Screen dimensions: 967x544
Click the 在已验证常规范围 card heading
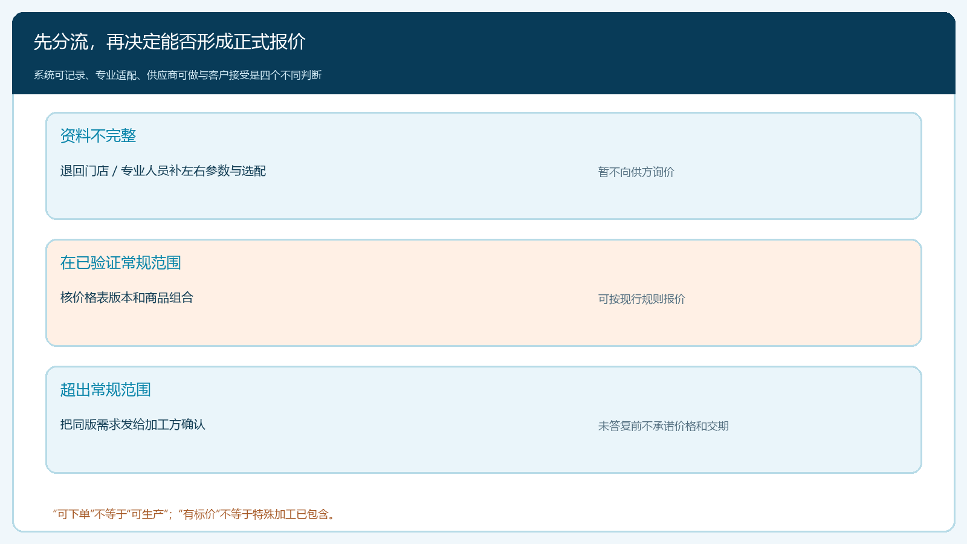(121, 263)
